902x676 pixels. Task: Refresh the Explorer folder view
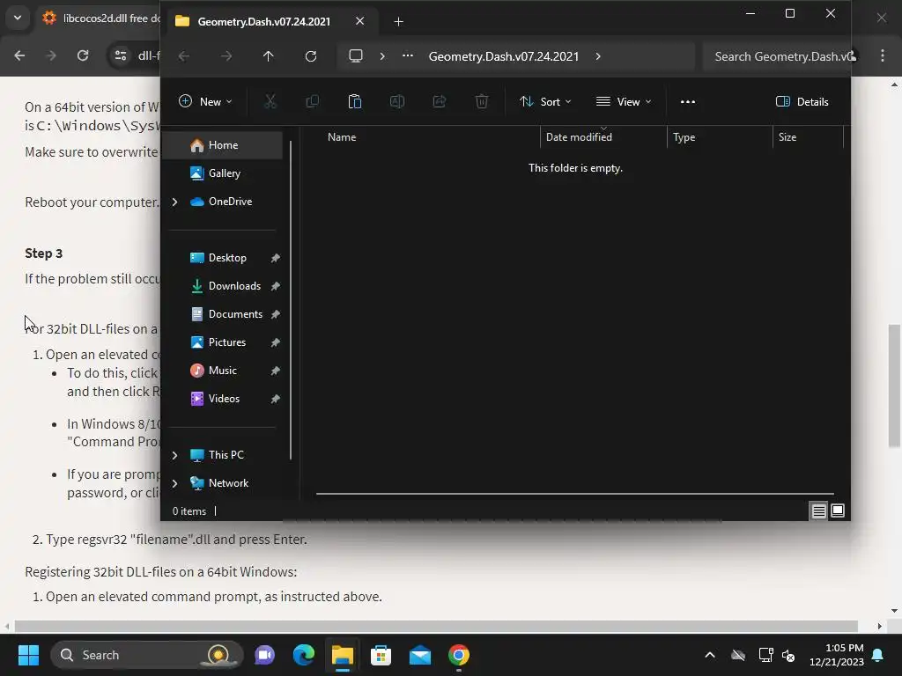pyautogui.click(x=311, y=55)
